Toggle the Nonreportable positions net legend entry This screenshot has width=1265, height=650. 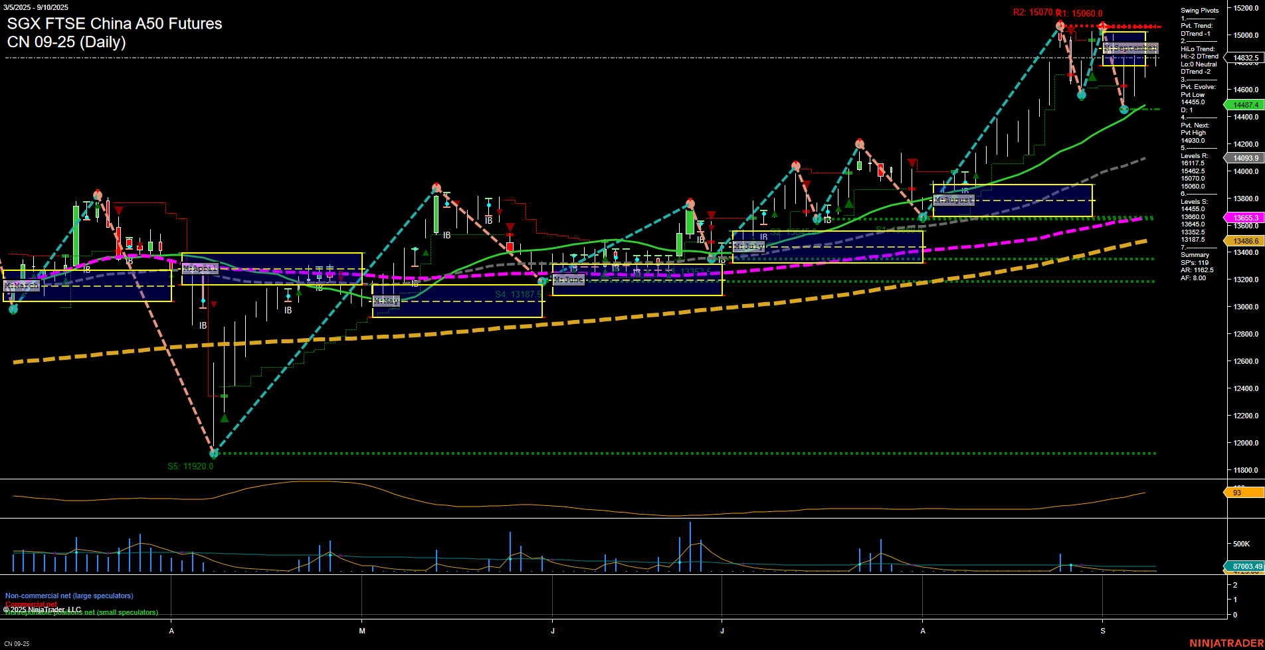(81, 612)
